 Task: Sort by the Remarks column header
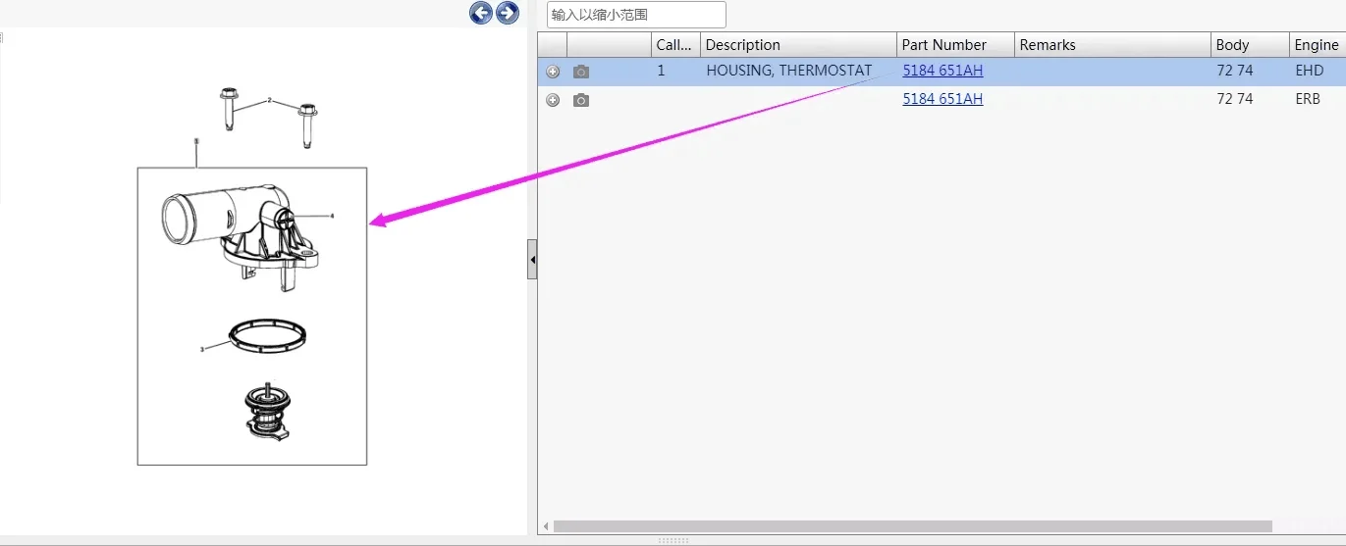click(1112, 45)
